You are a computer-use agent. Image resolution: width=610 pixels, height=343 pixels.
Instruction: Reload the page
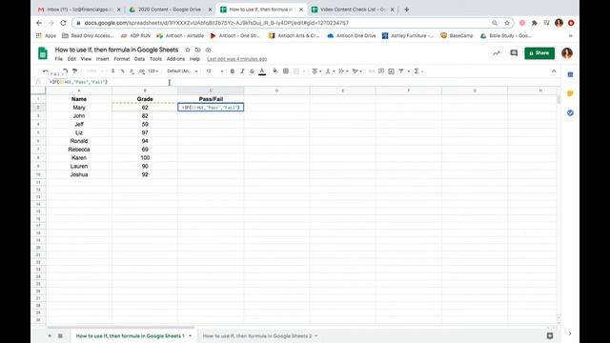coord(63,23)
